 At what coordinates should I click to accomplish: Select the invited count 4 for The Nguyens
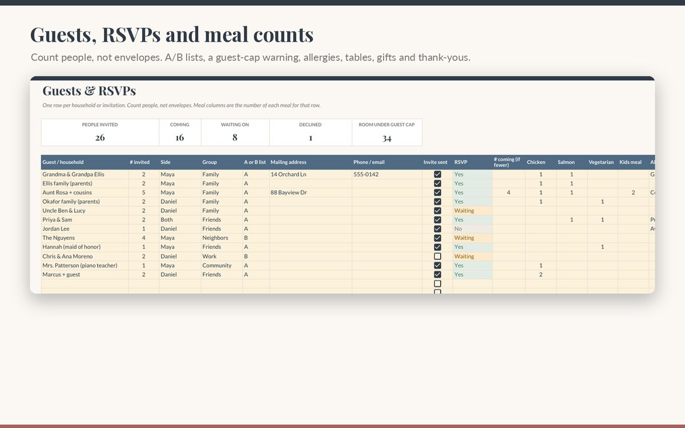click(x=144, y=238)
